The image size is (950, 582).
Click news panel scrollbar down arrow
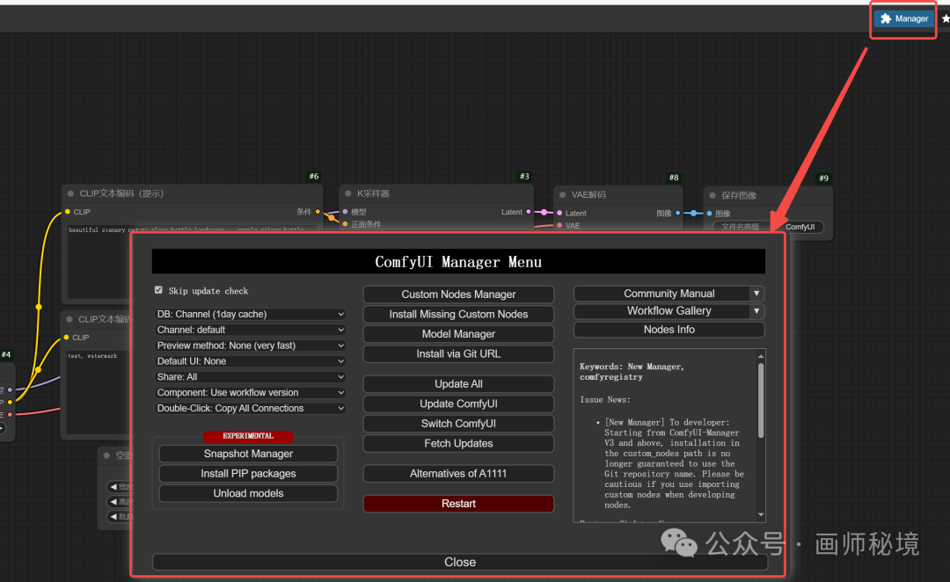point(761,515)
